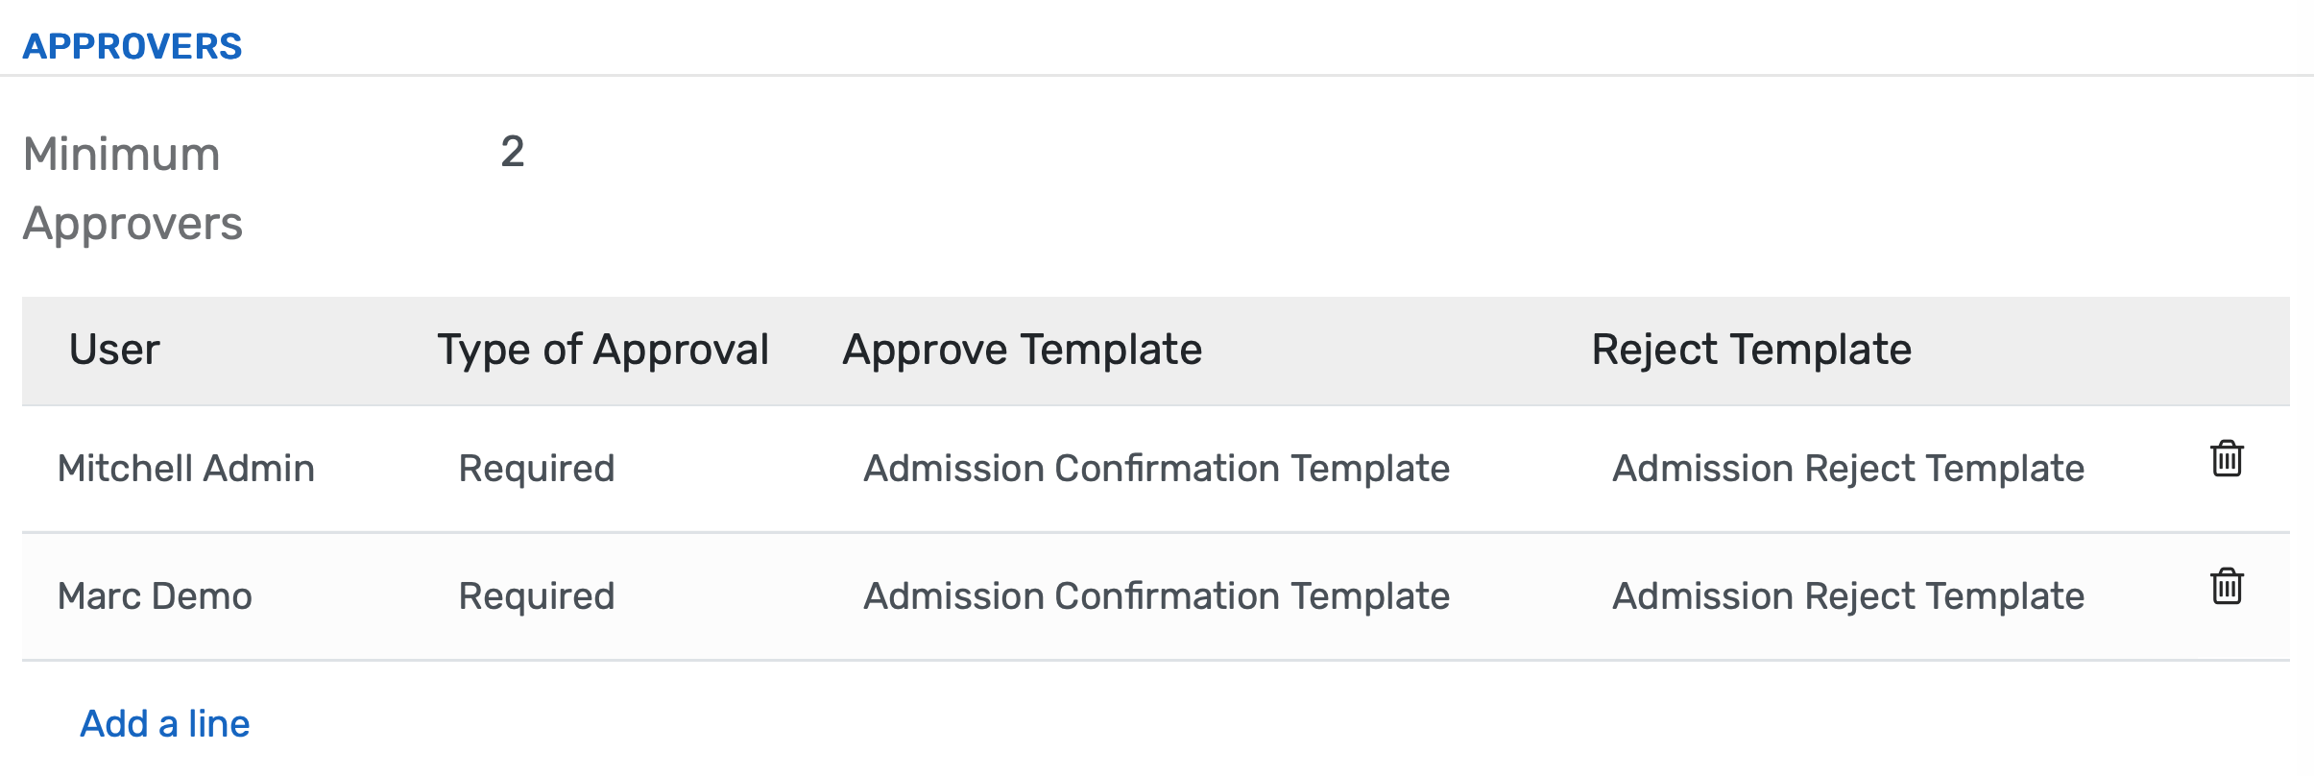Open Admission Confirmation Template in Mitchell Admin's row
The height and width of the screenshot is (776, 2314).
[1157, 468]
